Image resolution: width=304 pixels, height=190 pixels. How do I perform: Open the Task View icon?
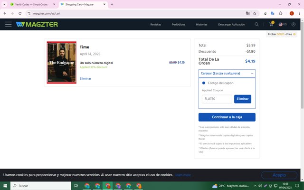[x=76, y=186]
